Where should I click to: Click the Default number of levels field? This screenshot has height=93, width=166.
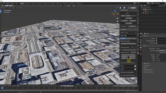[133, 52]
